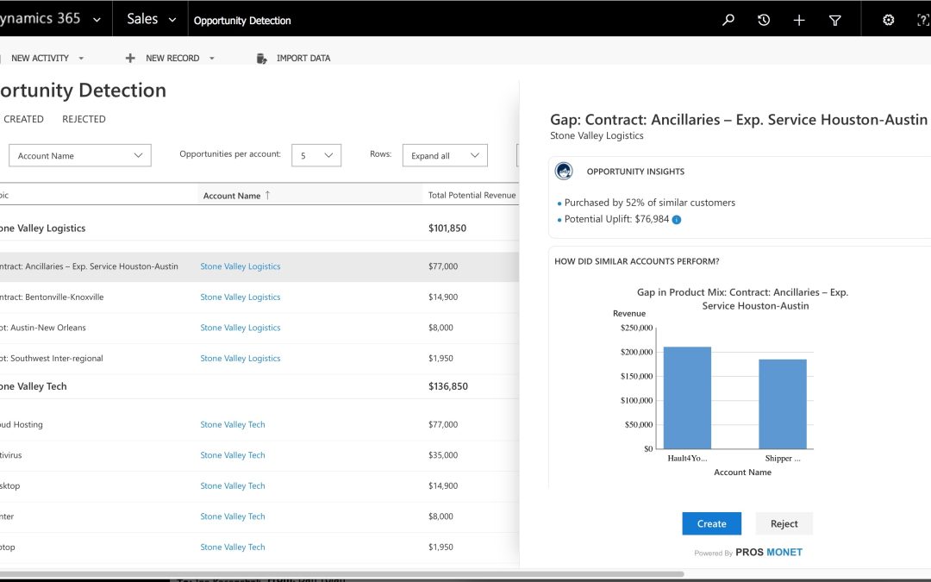Click the Austin-New Orleans row topic
The height and width of the screenshot is (582, 931).
pyautogui.click(x=43, y=328)
